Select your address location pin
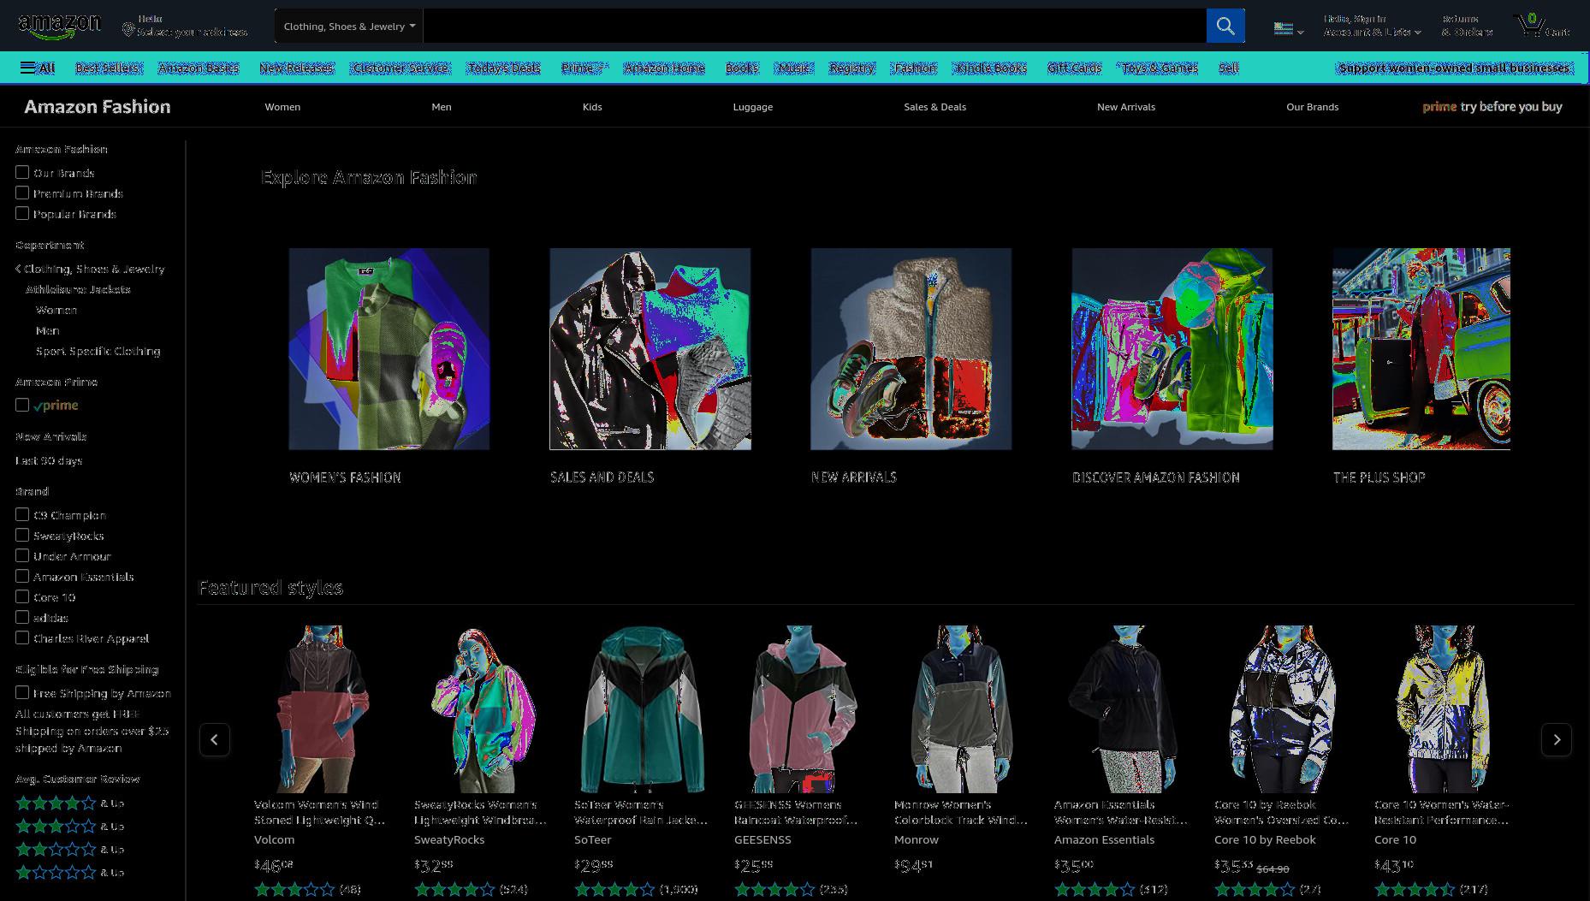The image size is (1590, 901). [x=128, y=30]
